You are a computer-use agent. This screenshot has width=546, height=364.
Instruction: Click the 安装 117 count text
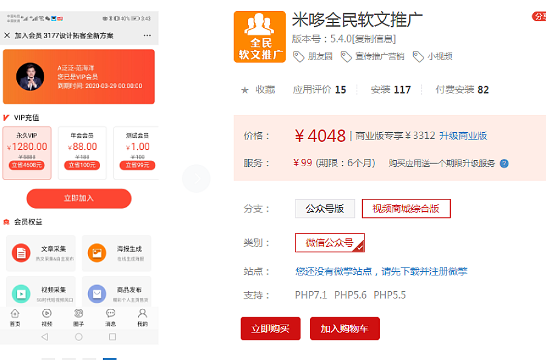coord(391,90)
